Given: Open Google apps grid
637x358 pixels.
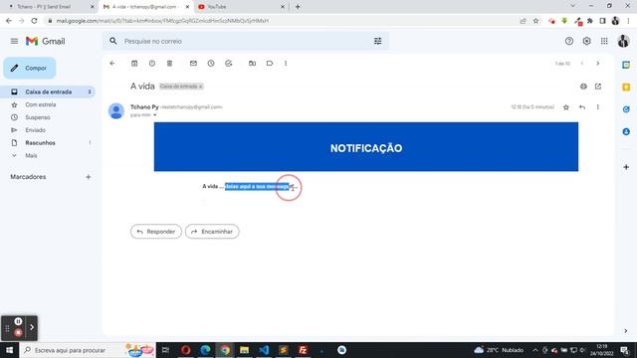Looking at the screenshot, I should (604, 41).
